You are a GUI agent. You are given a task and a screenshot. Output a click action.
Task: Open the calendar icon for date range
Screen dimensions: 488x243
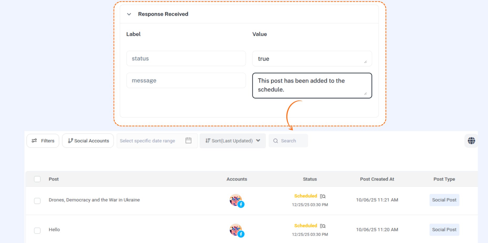click(x=188, y=141)
